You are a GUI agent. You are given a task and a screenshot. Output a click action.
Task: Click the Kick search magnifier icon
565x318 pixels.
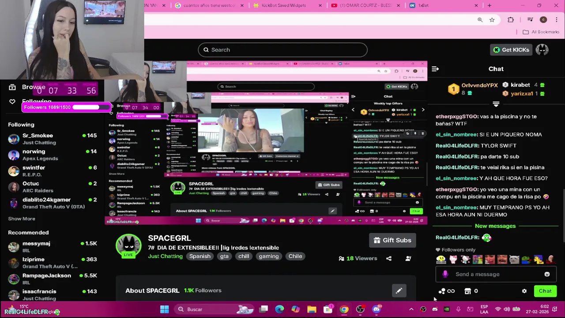coord(206,50)
